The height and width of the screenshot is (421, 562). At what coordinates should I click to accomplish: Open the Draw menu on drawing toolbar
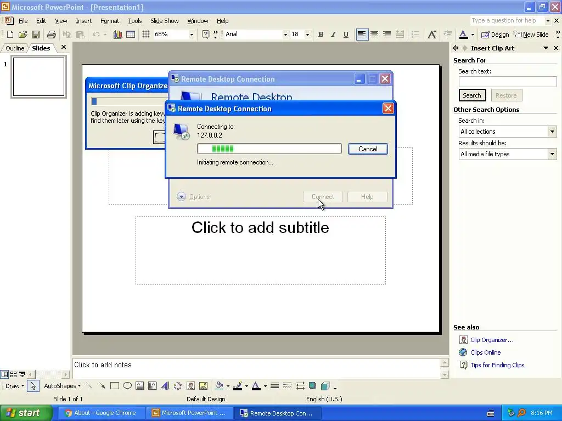[14, 386]
